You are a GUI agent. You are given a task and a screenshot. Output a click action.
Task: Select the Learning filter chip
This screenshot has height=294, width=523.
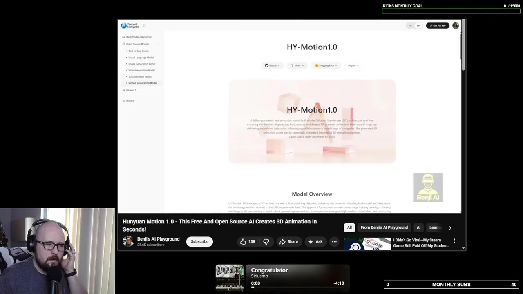[x=435, y=227]
